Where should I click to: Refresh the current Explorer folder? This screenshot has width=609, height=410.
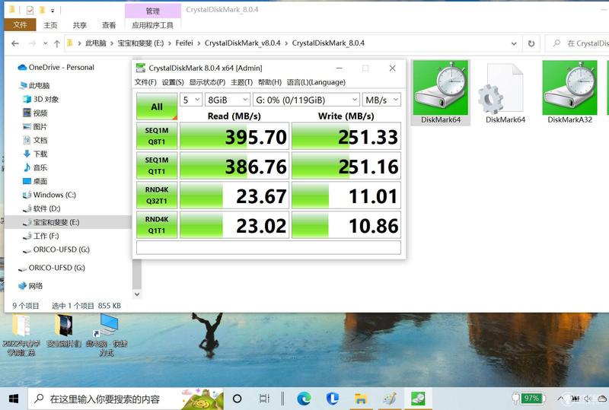[x=531, y=43]
